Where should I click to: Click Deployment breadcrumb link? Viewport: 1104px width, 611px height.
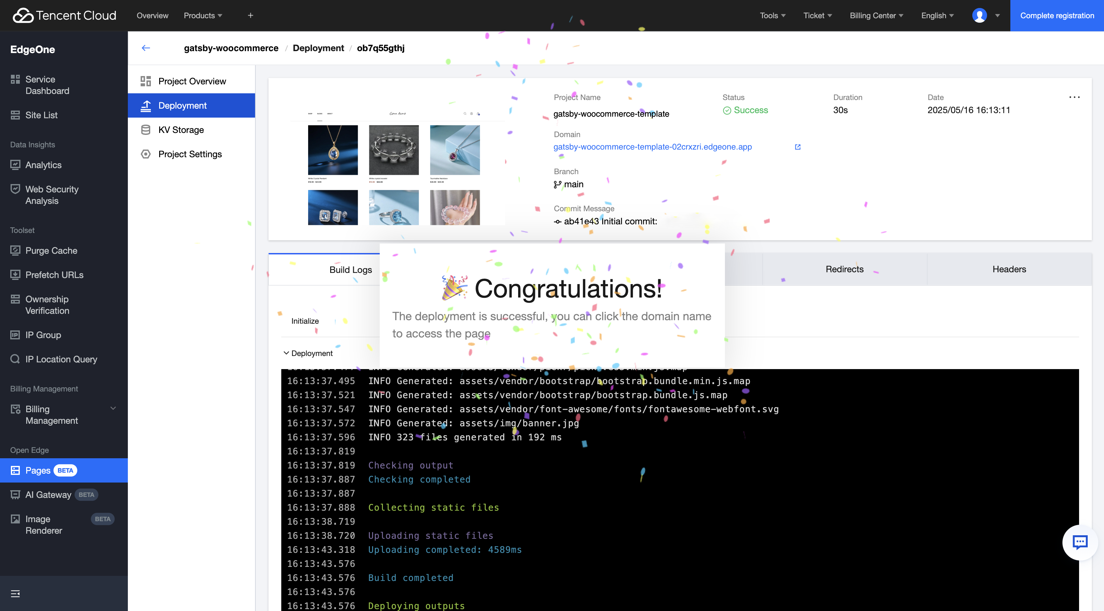click(x=318, y=48)
